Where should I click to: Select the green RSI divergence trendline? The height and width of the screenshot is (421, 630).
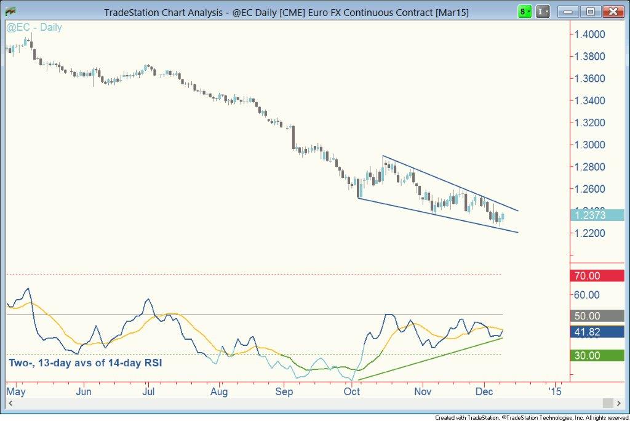431,359
